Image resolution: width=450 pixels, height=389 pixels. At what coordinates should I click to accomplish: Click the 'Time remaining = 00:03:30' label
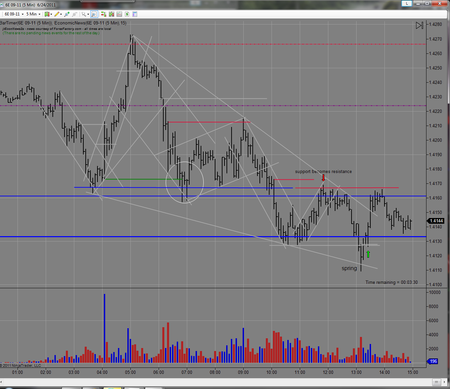coord(392,282)
